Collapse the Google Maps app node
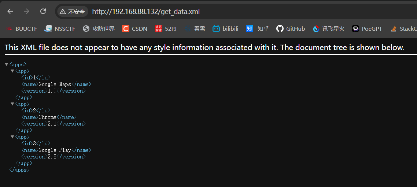The image size is (417, 187). click(x=12, y=71)
